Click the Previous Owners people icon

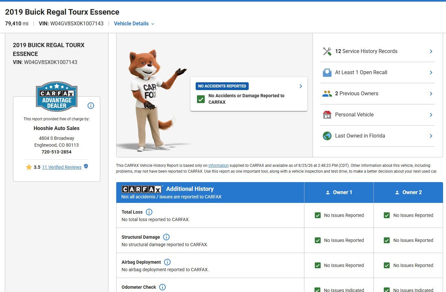327,94
